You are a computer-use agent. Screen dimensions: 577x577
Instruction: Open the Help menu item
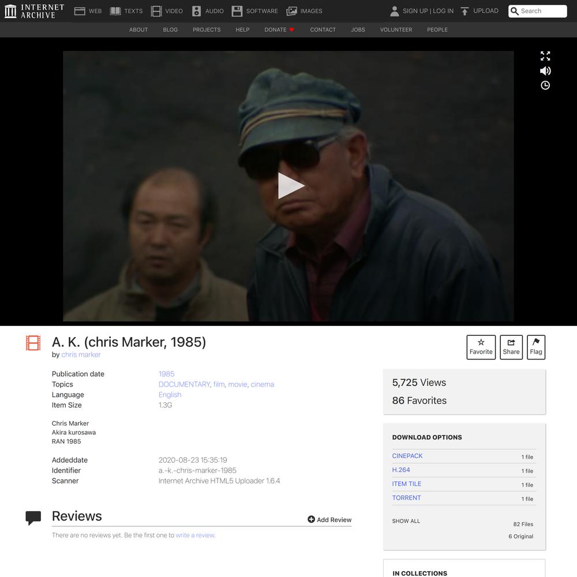pos(242,30)
